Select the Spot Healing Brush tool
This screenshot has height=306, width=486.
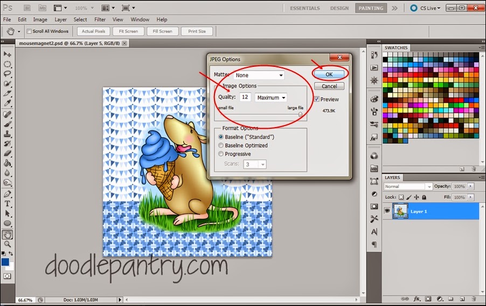[7, 114]
